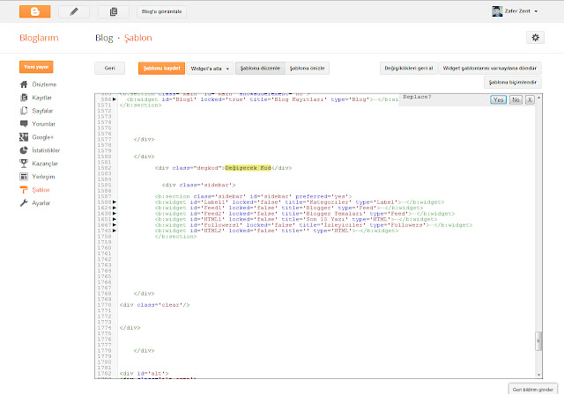Expand folded Feed2 widget arrow
The height and width of the screenshot is (394, 564).
pyautogui.click(x=115, y=214)
